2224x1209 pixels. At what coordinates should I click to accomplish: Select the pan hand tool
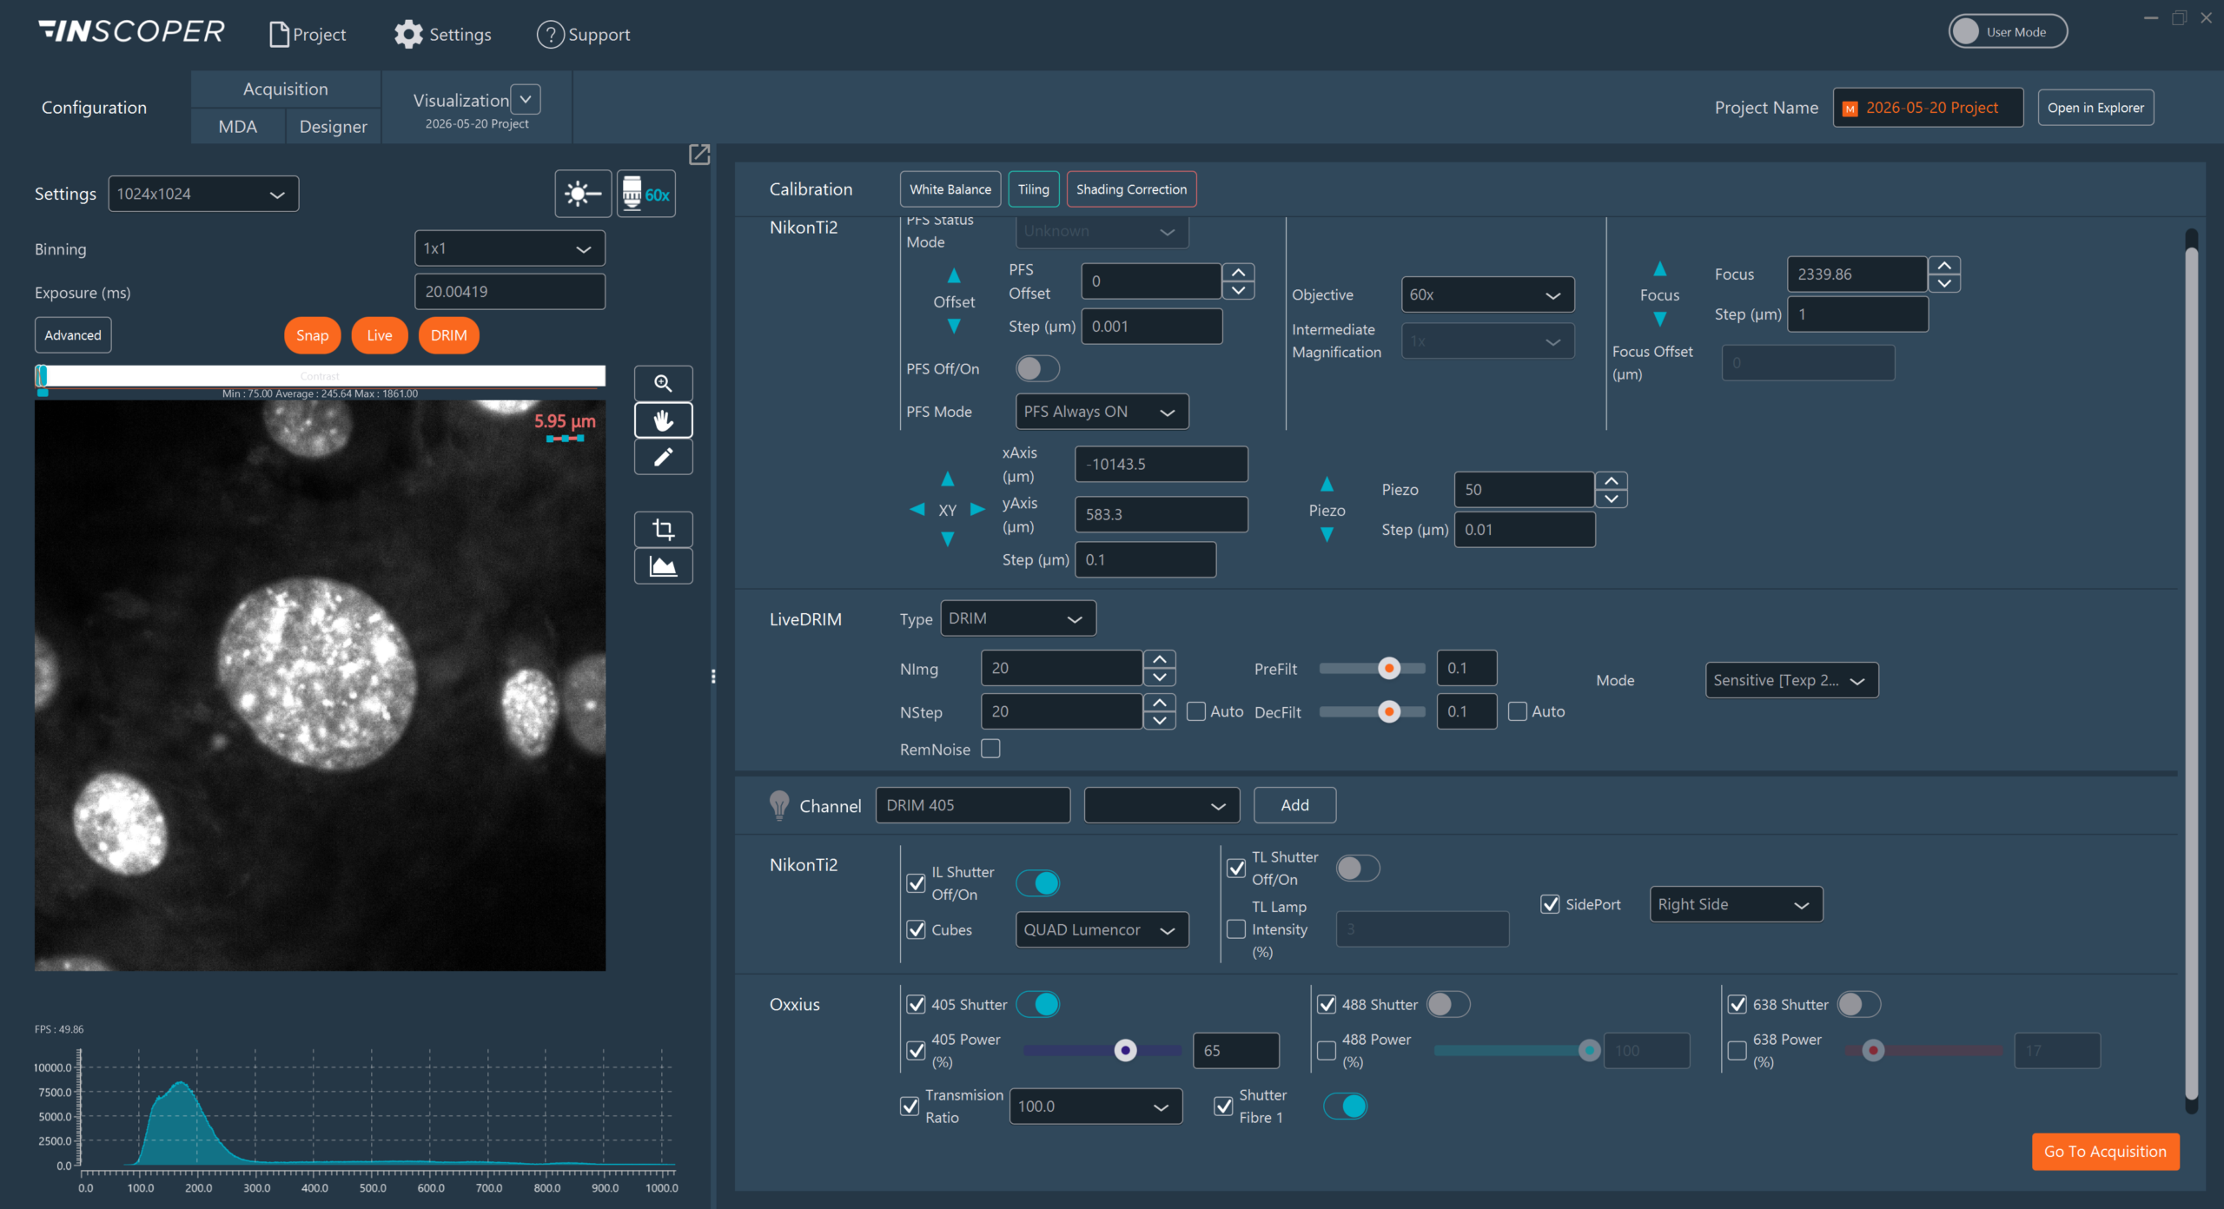[663, 420]
